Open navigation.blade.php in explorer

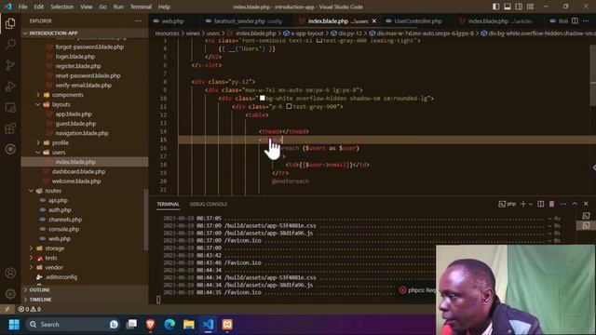click(82, 133)
